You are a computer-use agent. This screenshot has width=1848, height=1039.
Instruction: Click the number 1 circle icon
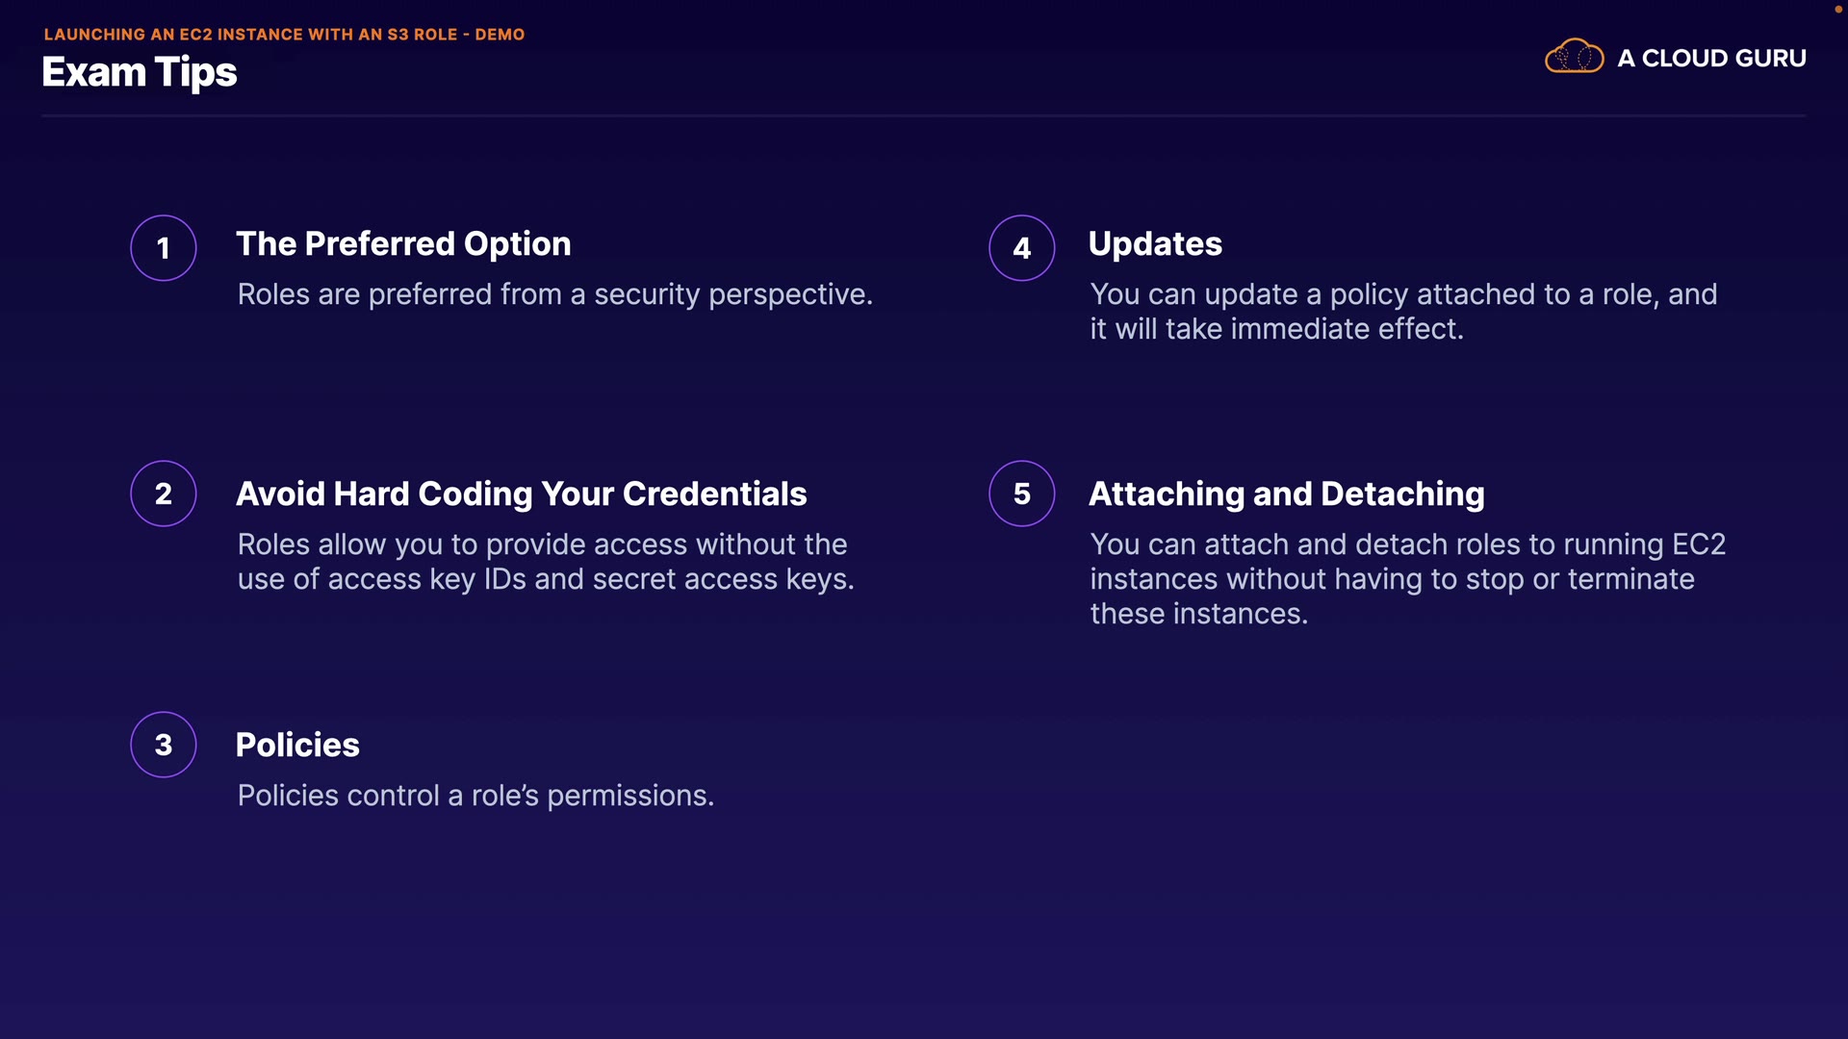click(x=164, y=248)
